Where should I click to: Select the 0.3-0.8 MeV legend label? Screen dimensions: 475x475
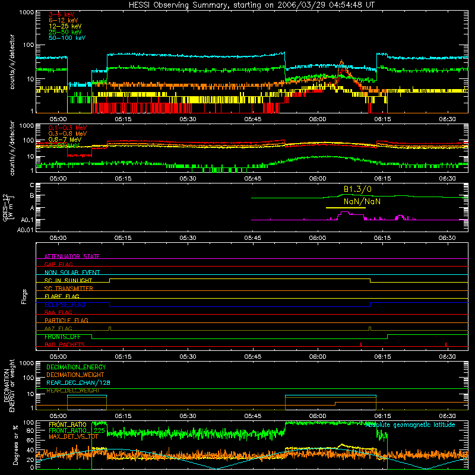coord(68,134)
